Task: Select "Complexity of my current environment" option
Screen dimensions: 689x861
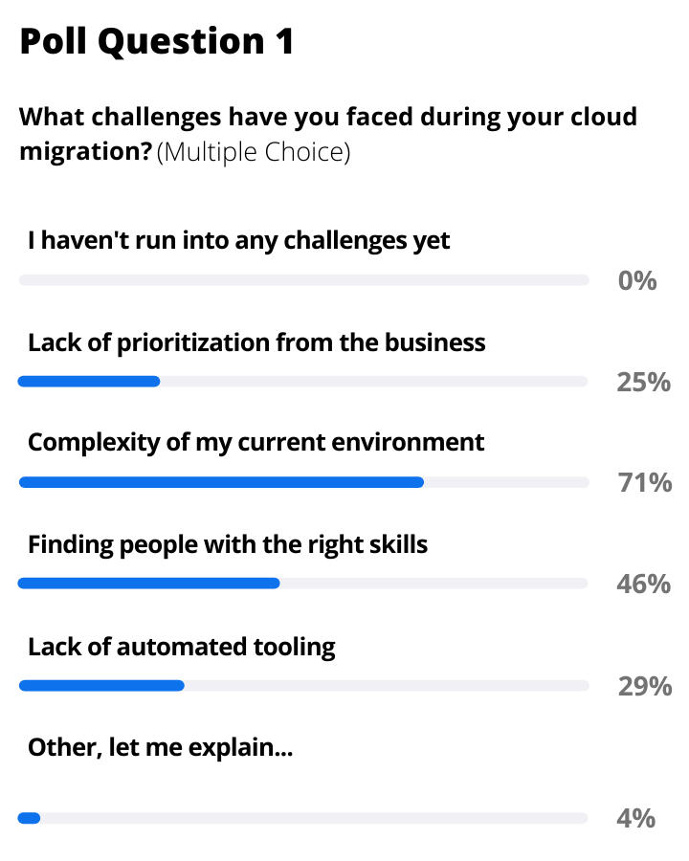Action: [256, 442]
